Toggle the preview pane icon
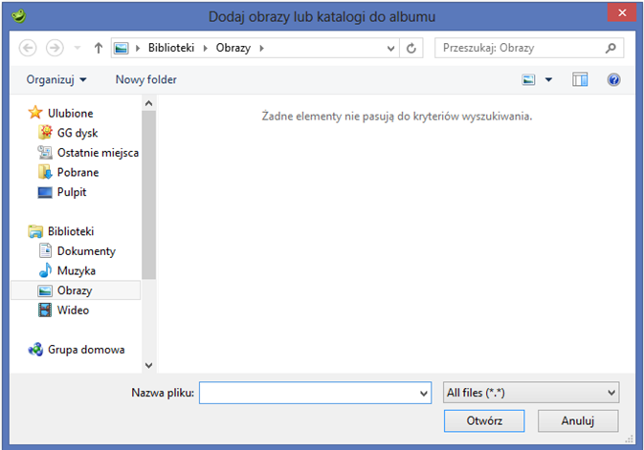Image resolution: width=644 pixels, height=450 pixels. pyautogui.click(x=580, y=79)
